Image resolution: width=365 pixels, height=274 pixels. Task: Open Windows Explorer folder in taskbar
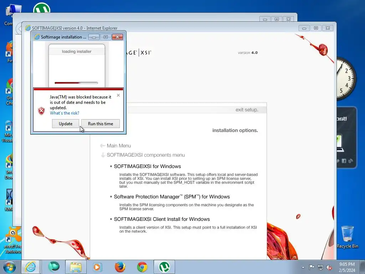pyautogui.click(x=76, y=267)
